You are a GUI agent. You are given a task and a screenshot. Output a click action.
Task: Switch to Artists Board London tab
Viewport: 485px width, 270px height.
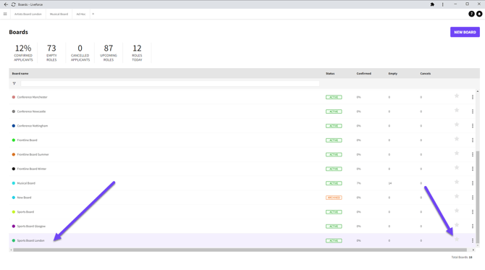point(28,14)
